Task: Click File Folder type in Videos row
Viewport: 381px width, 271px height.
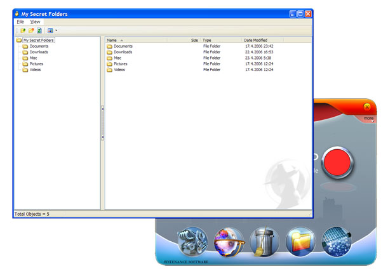Action: tap(211, 70)
